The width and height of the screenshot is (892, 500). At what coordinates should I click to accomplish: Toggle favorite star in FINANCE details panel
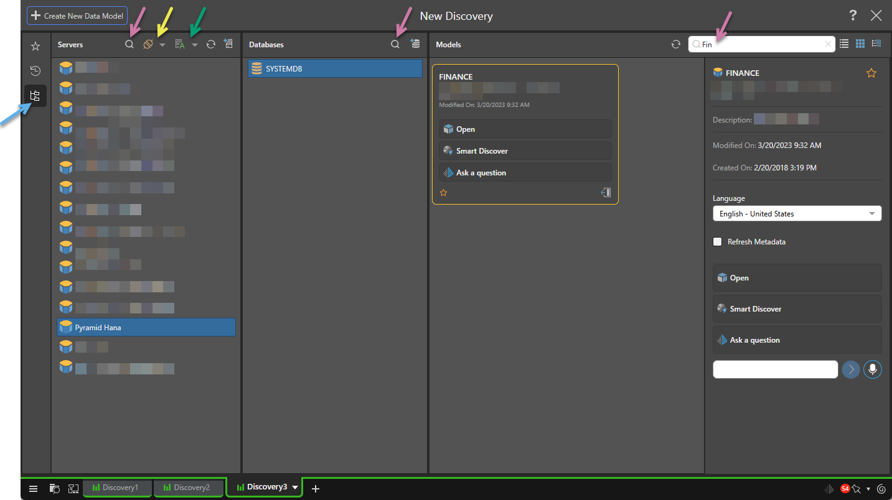[x=871, y=73]
